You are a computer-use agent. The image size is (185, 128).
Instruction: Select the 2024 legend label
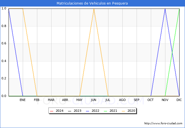click(59, 111)
